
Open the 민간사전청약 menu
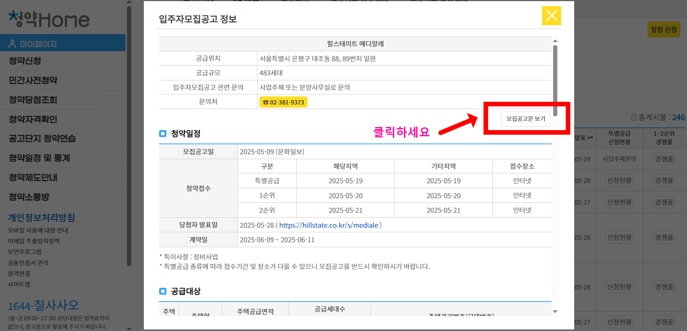tap(33, 80)
